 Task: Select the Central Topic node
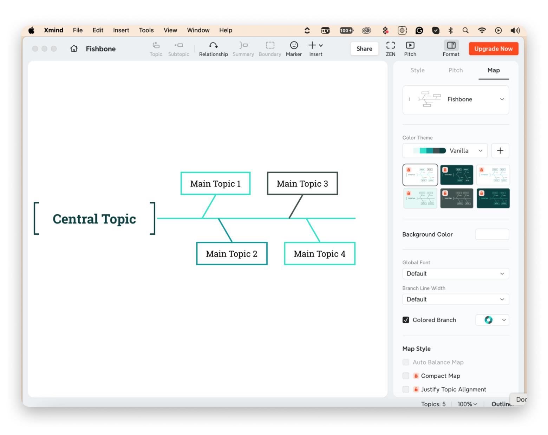[94, 219]
